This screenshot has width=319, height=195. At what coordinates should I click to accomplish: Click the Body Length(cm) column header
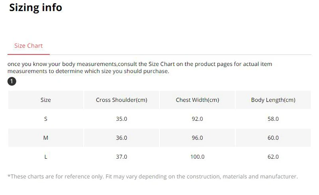[x=273, y=100]
